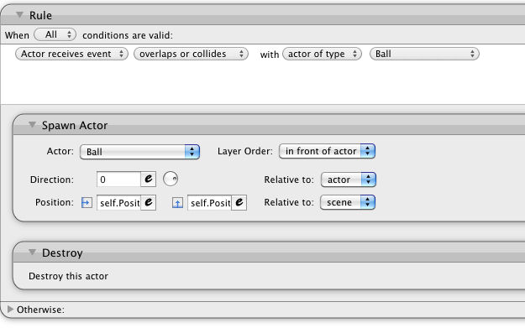Screen dimensions: 525x328
Task: Click the Spawn Actor title
Action: (75, 125)
